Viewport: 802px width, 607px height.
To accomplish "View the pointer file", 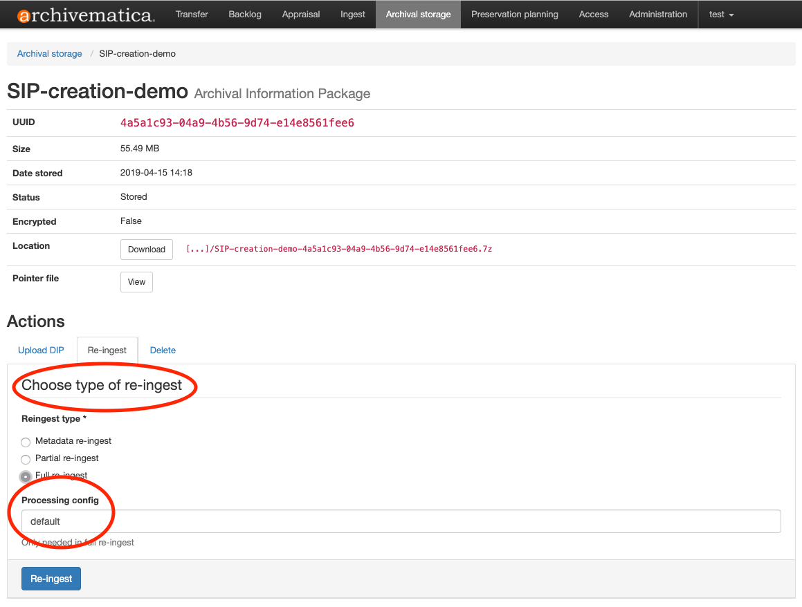I will [x=136, y=282].
